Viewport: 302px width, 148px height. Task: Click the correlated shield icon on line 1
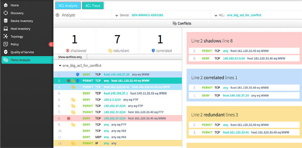(x=78, y=74)
